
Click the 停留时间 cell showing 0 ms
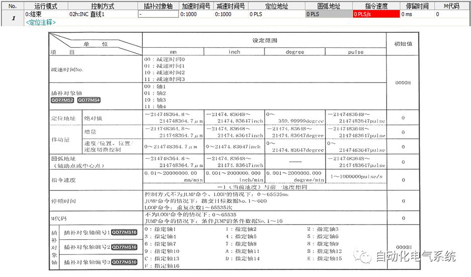(x=417, y=15)
